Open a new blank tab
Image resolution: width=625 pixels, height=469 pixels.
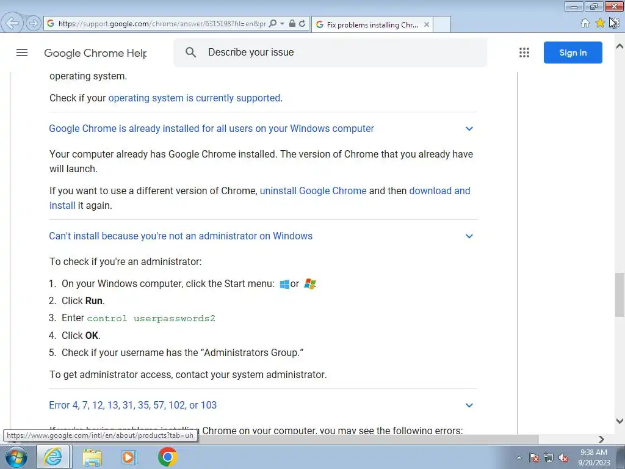coord(442,24)
